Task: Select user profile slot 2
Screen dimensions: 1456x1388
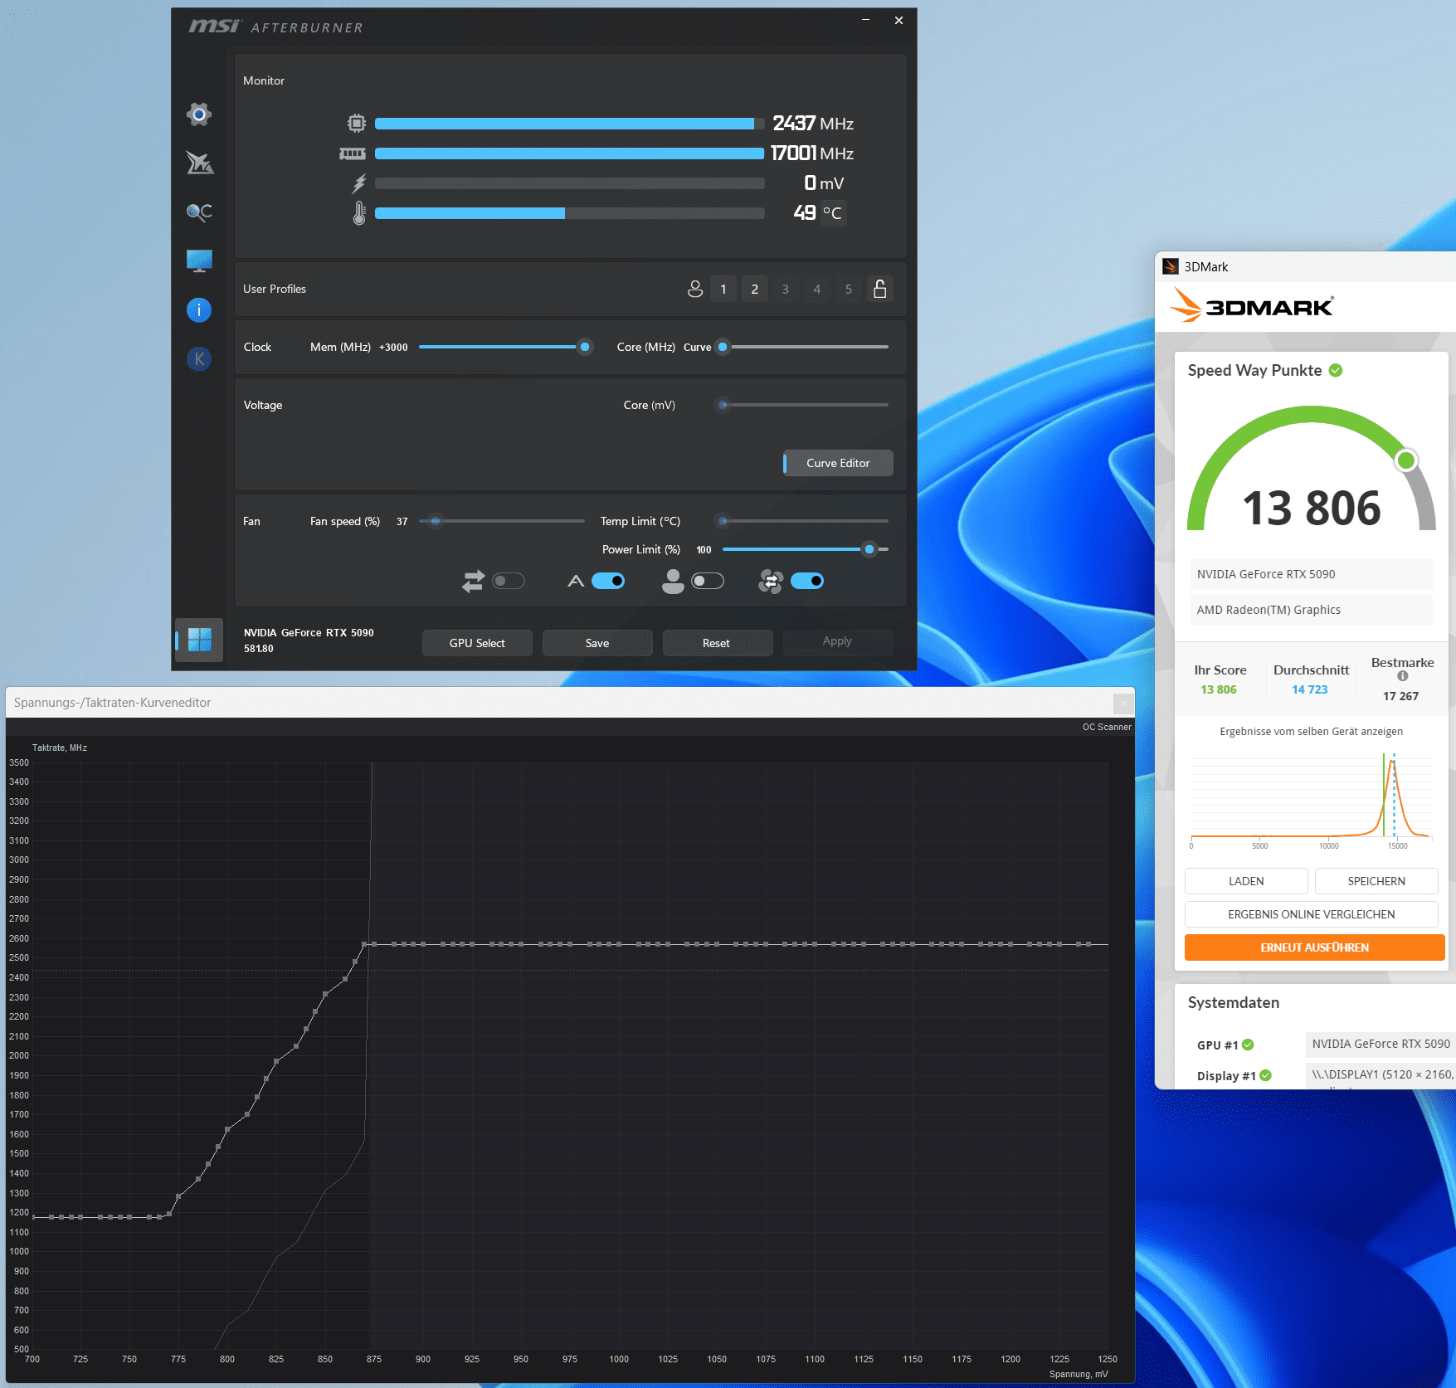Action: point(755,289)
